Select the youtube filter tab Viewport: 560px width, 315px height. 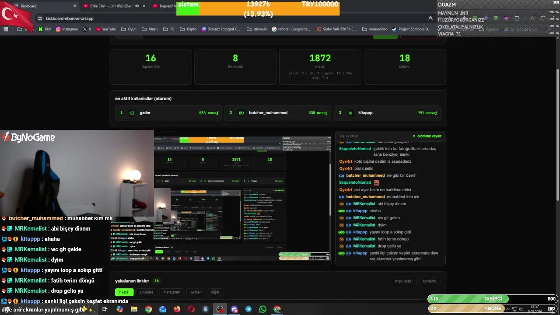click(x=146, y=292)
